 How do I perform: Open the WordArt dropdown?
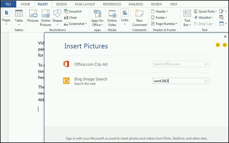coord(203,18)
